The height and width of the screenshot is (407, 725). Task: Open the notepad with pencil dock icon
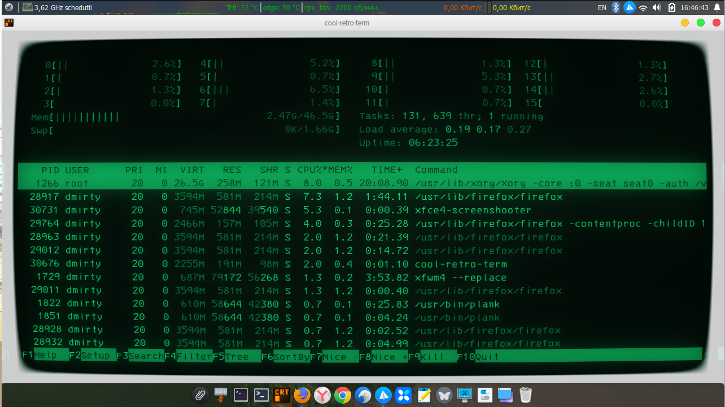[x=424, y=395]
